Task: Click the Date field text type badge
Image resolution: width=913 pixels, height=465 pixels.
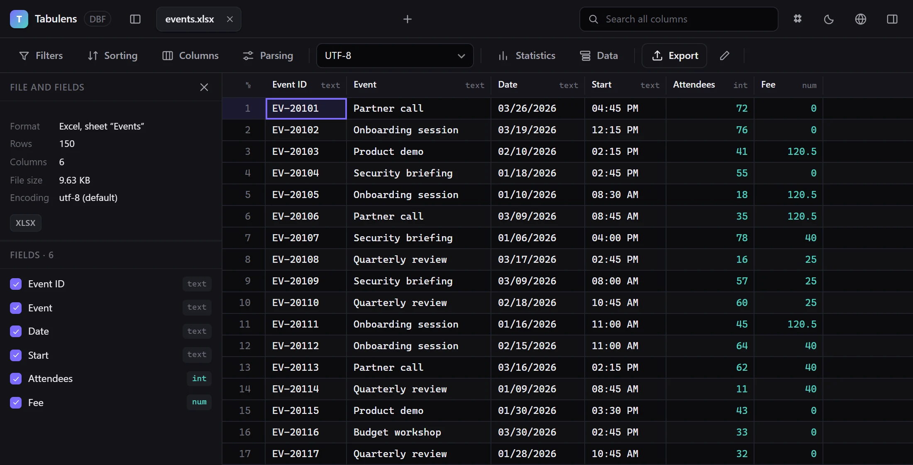Action: point(197,331)
